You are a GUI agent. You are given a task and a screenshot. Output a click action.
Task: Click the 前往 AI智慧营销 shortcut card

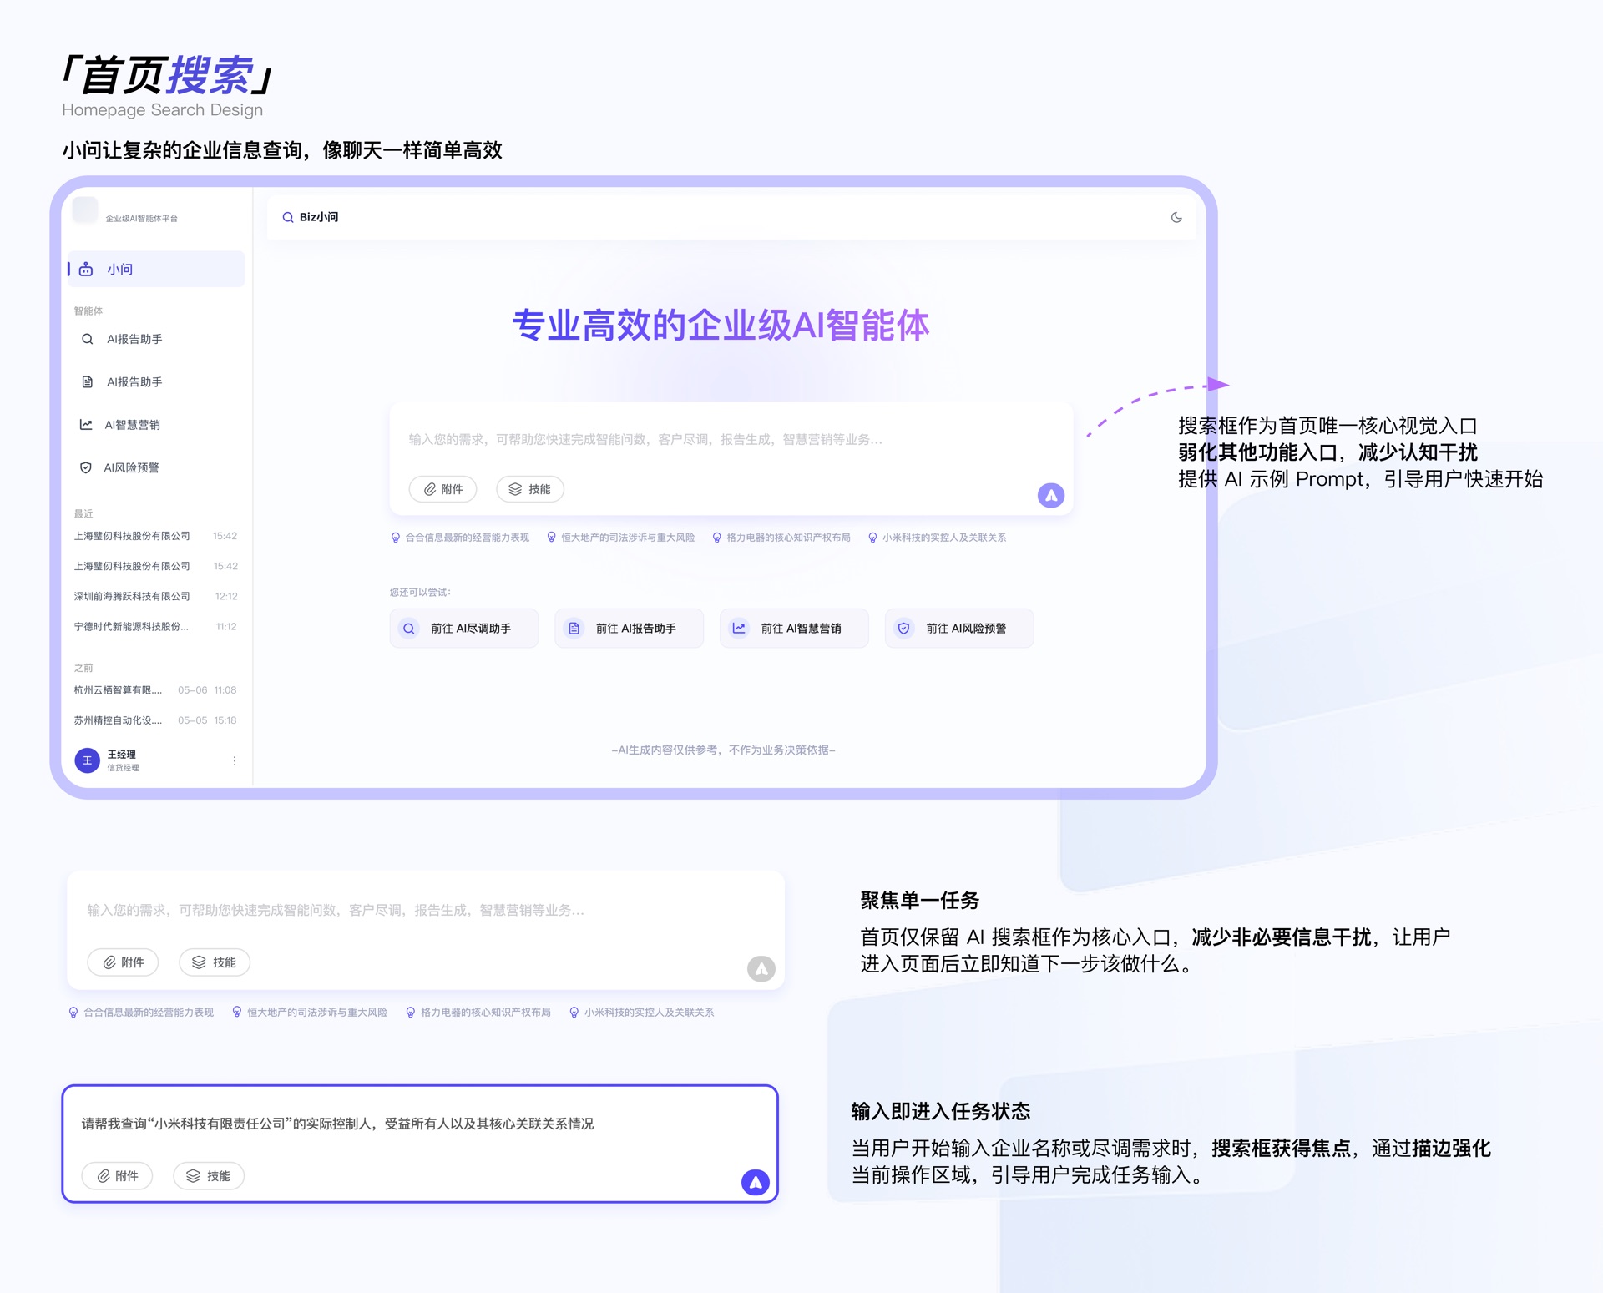point(794,629)
